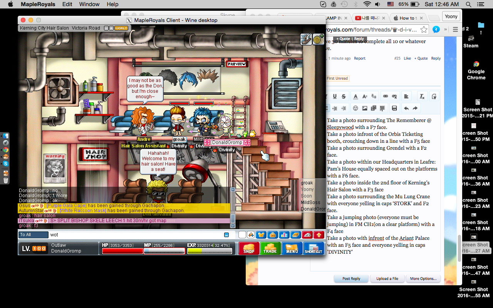
Task: Click the save draft floppy icon
Action: [x=394, y=108]
